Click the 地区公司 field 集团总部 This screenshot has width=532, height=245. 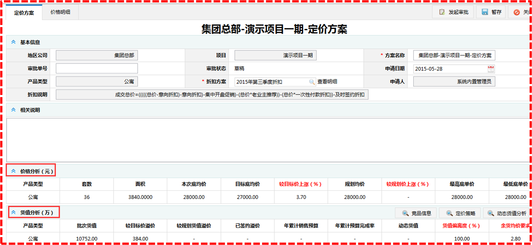pyautogui.click(x=97, y=56)
